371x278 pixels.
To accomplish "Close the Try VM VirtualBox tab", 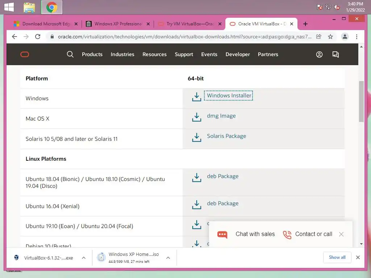I will coord(220,24).
